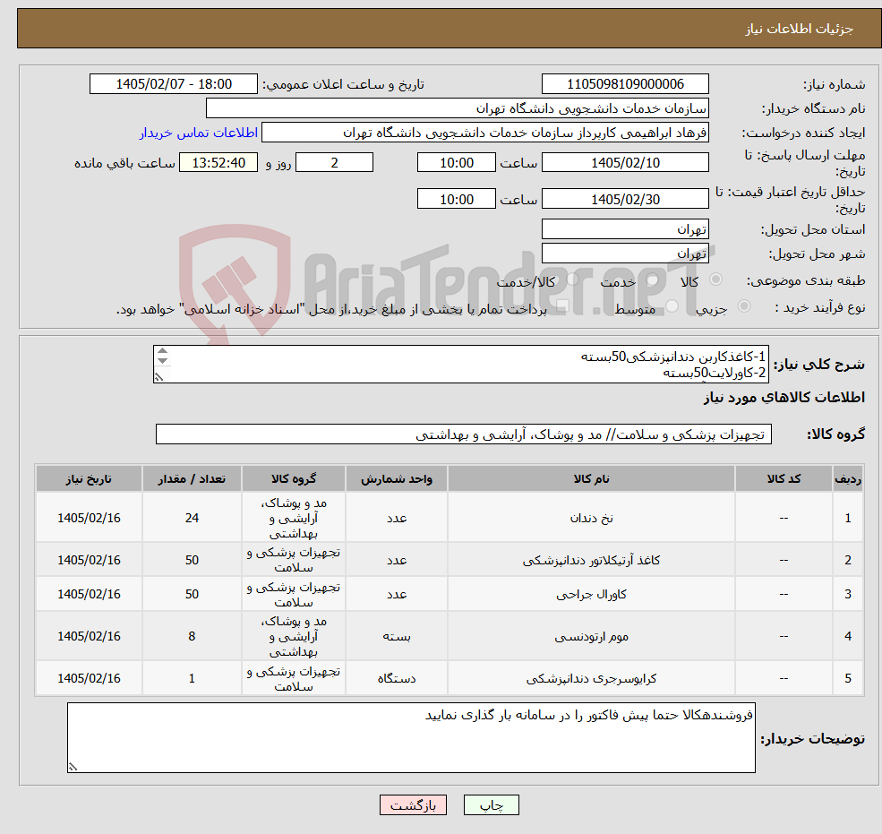The width and height of the screenshot is (882, 834).
Task: Click the چاپ print button
Action: 491,805
